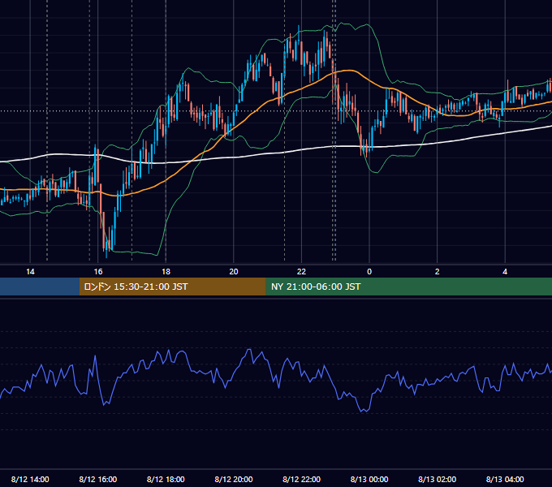Click the 8/12 20:00 time label
Image resolution: width=552 pixels, height=487 pixels.
click(234, 479)
